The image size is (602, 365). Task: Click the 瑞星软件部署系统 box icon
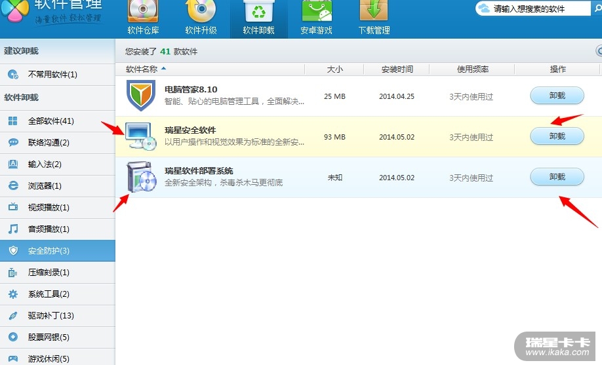pyautogui.click(x=141, y=176)
